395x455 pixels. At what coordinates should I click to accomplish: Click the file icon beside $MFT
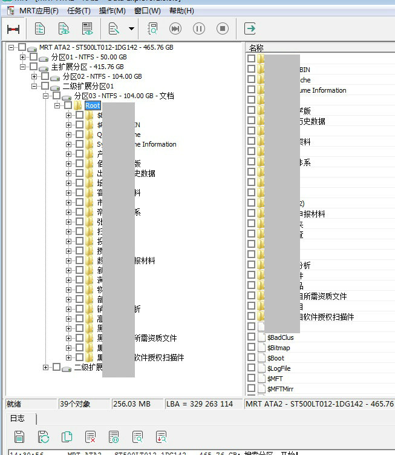point(262,379)
